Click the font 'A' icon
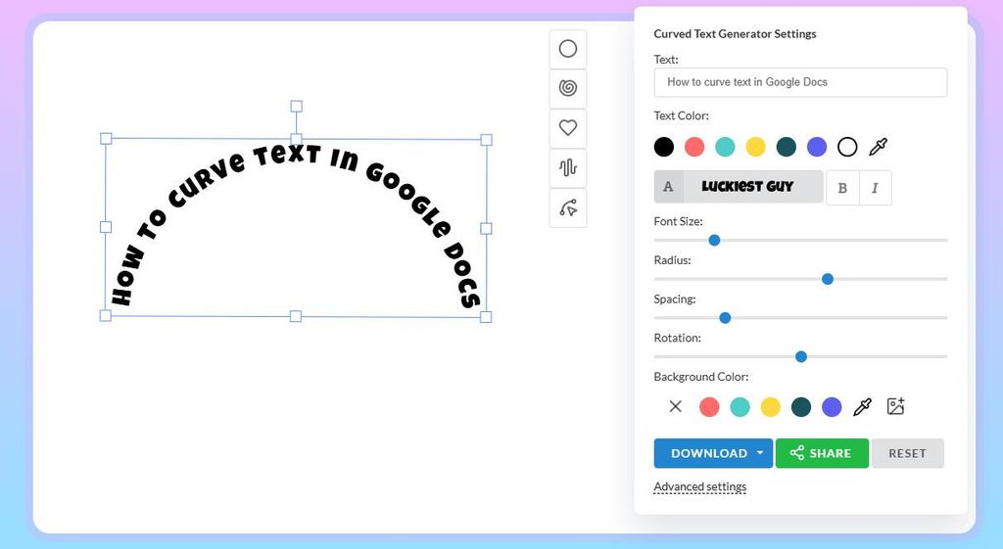The width and height of the screenshot is (1003, 549). (668, 187)
